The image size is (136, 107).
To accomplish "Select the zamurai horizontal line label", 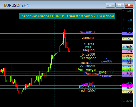I will [x=88, y=37].
